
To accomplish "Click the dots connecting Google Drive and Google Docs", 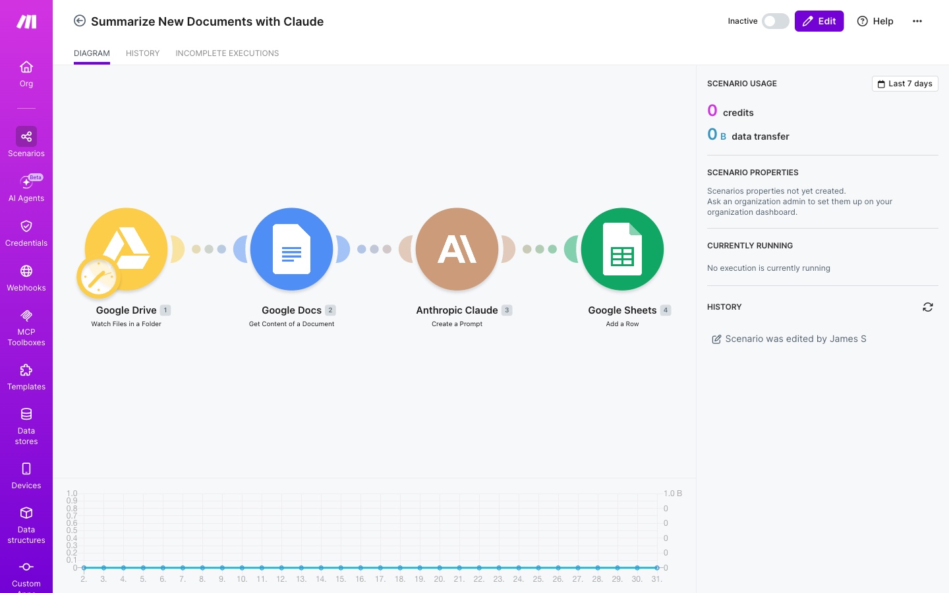I will (209, 249).
